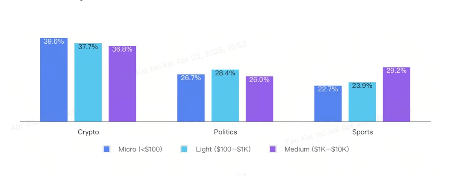
Task: Toggle the "Micro (<$100)" legend label
Action: (140, 149)
